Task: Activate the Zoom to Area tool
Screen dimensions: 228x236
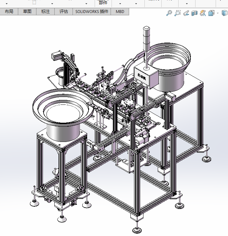Action: pos(177,13)
